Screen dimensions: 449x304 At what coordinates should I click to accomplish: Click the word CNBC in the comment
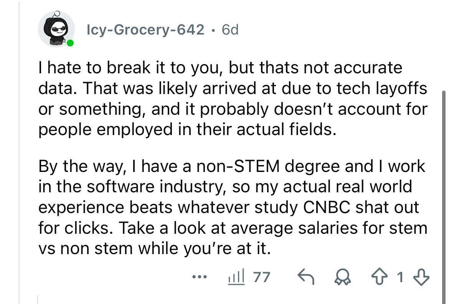pos(330,208)
